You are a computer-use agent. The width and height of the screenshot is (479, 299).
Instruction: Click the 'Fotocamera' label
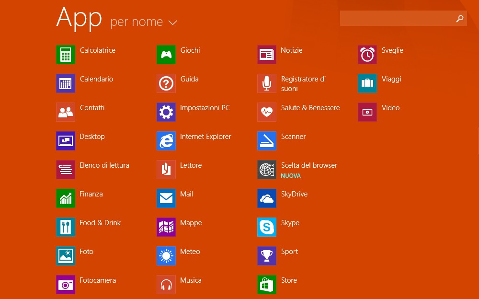pyautogui.click(x=98, y=280)
